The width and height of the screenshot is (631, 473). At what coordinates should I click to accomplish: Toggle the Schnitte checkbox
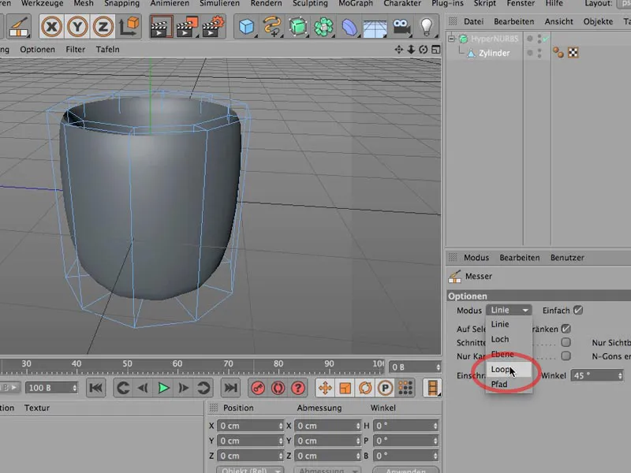coord(566,342)
